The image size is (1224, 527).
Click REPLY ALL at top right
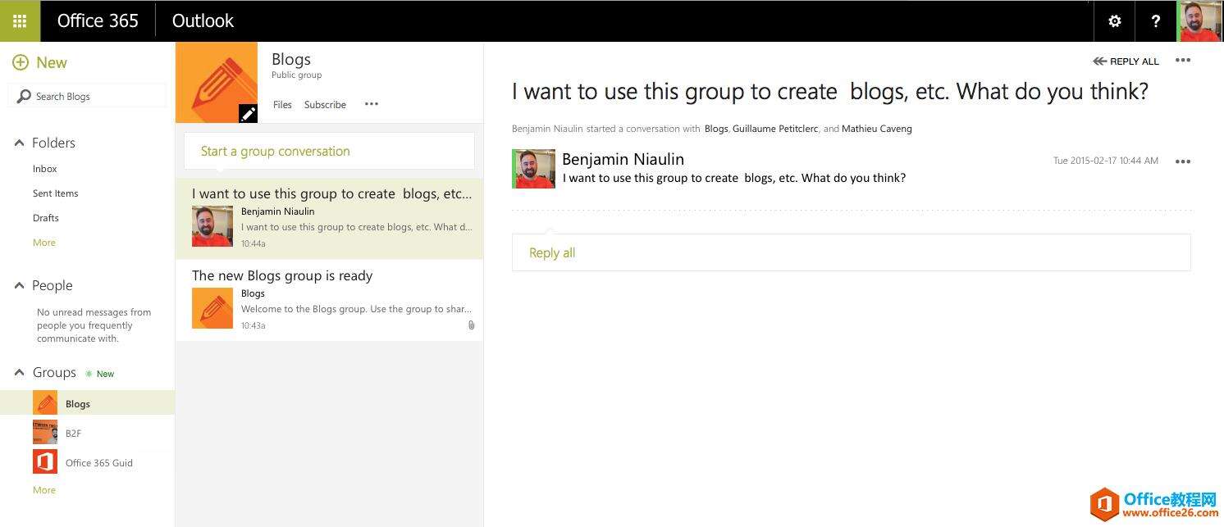pyautogui.click(x=1126, y=61)
